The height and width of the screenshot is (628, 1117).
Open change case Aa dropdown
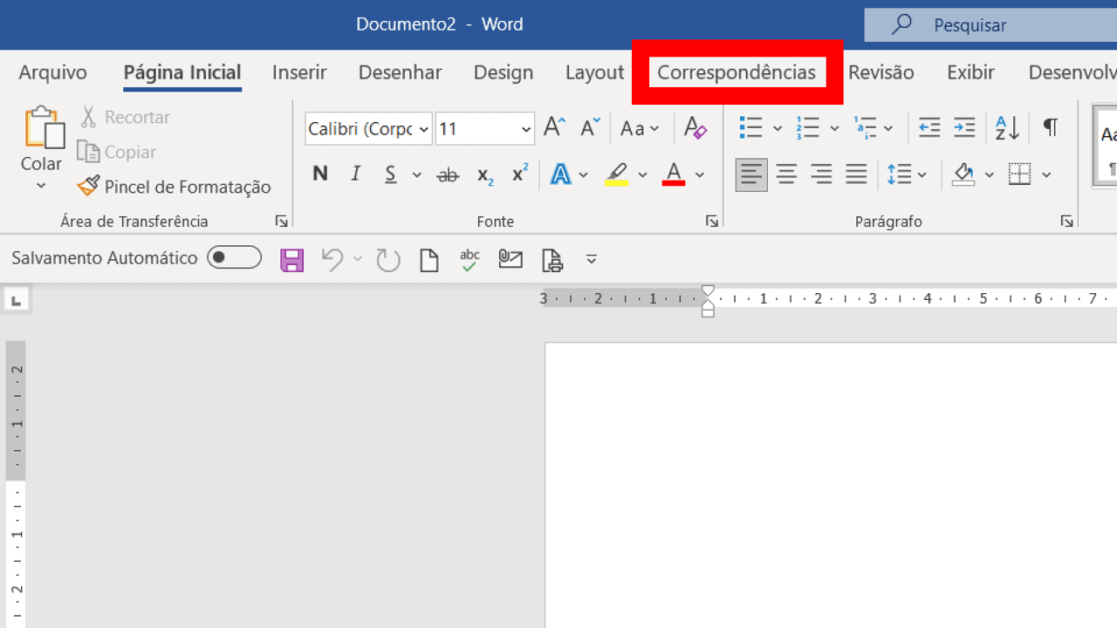pos(640,128)
